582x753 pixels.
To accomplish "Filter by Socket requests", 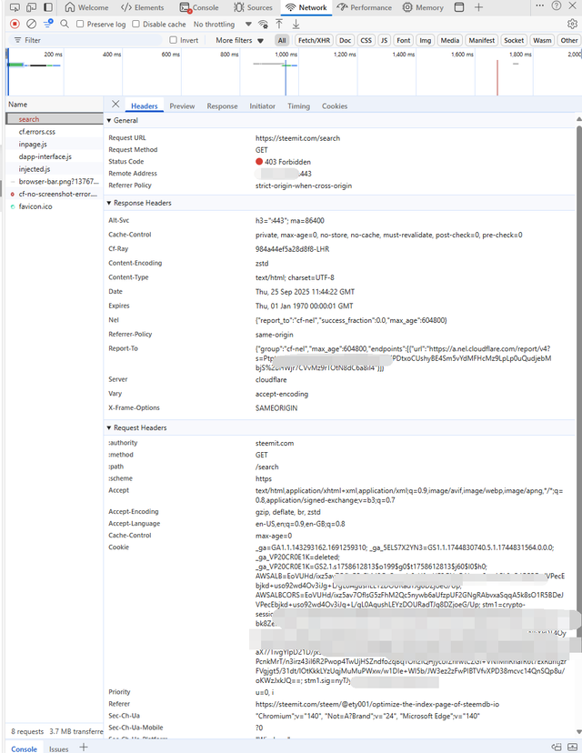I will point(514,40).
